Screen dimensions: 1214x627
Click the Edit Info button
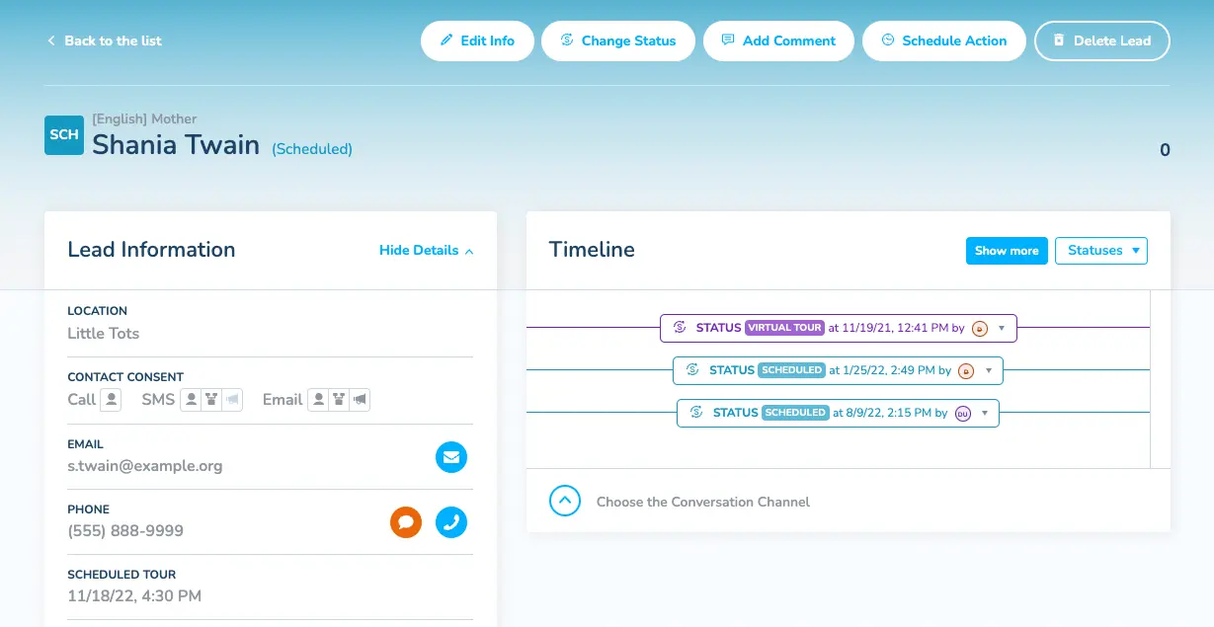(x=478, y=40)
